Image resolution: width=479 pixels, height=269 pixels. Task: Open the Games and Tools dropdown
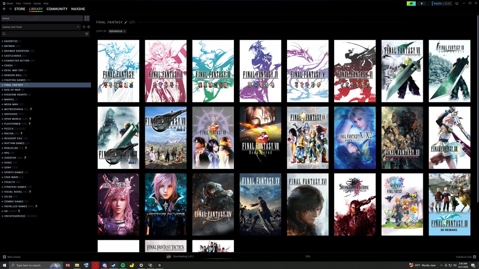click(x=41, y=27)
